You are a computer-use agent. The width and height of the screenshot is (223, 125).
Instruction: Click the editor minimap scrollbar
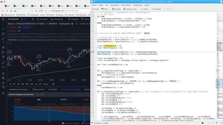click(220, 66)
